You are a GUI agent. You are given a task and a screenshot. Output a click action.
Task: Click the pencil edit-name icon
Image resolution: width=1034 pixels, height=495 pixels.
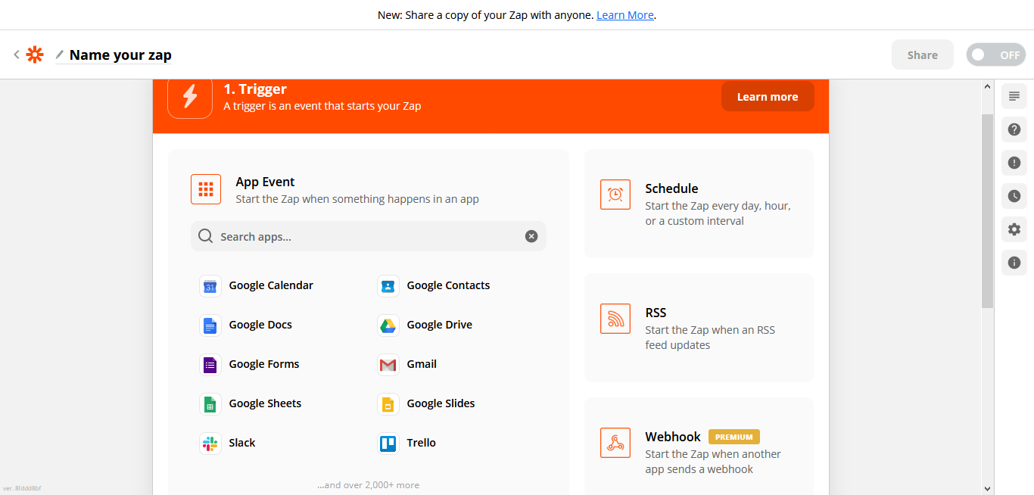[60, 54]
